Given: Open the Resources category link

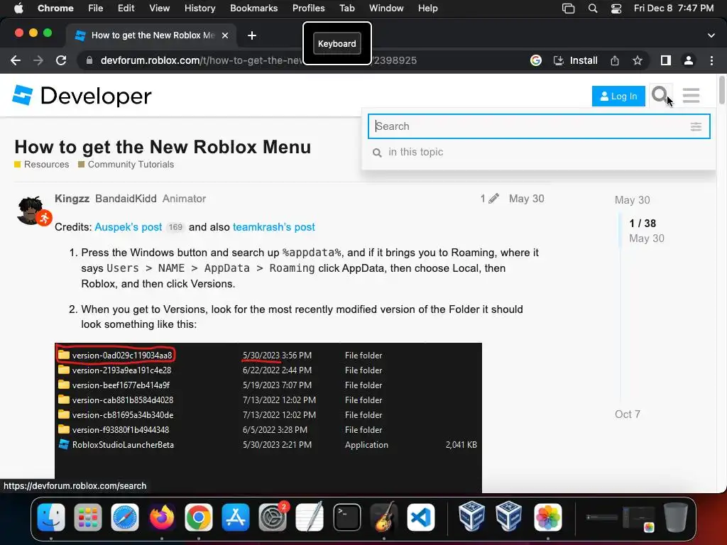Looking at the screenshot, I should tap(42, 165).
